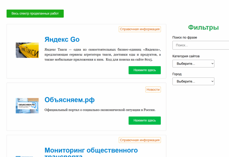Open the Объясняем.рф title link

(x=69, y=100)
